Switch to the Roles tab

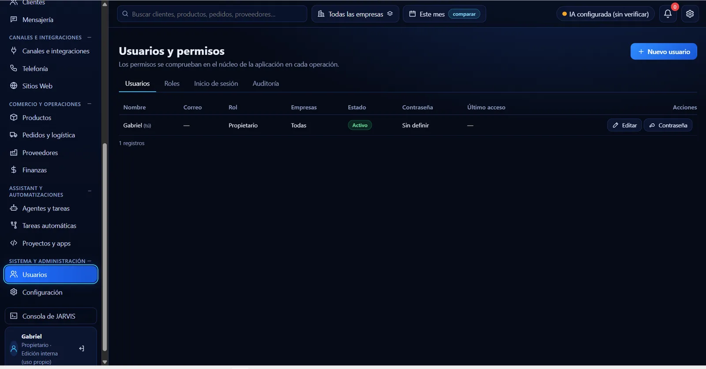[x=172, y=83]
